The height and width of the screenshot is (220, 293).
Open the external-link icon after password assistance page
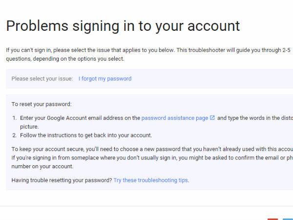pos(212,118)
